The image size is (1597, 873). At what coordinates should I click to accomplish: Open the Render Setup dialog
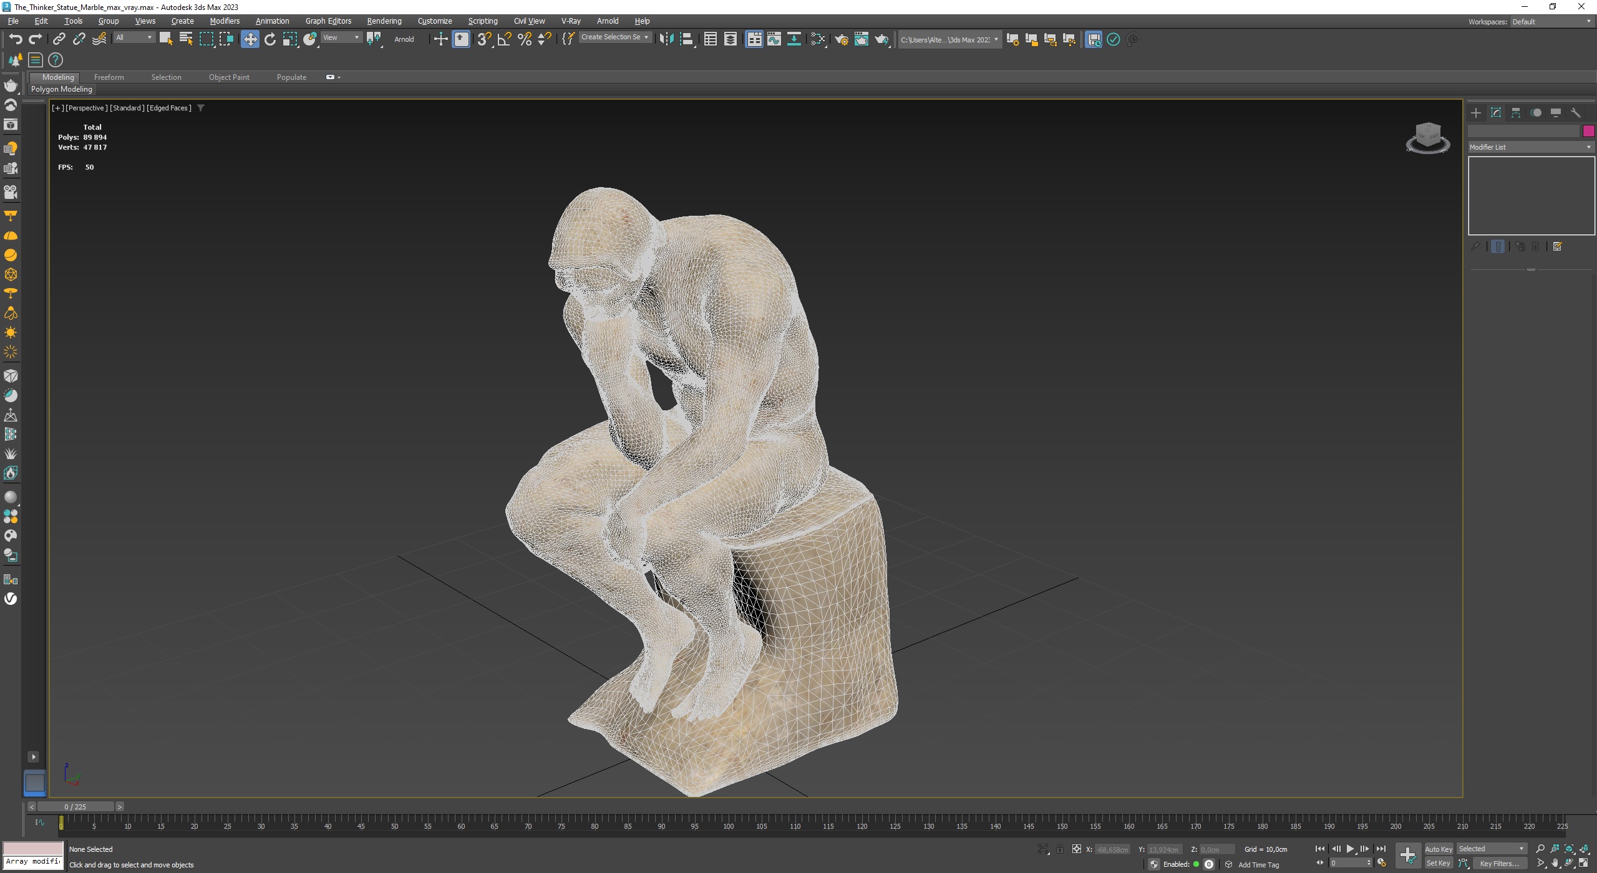pos(842,39)
